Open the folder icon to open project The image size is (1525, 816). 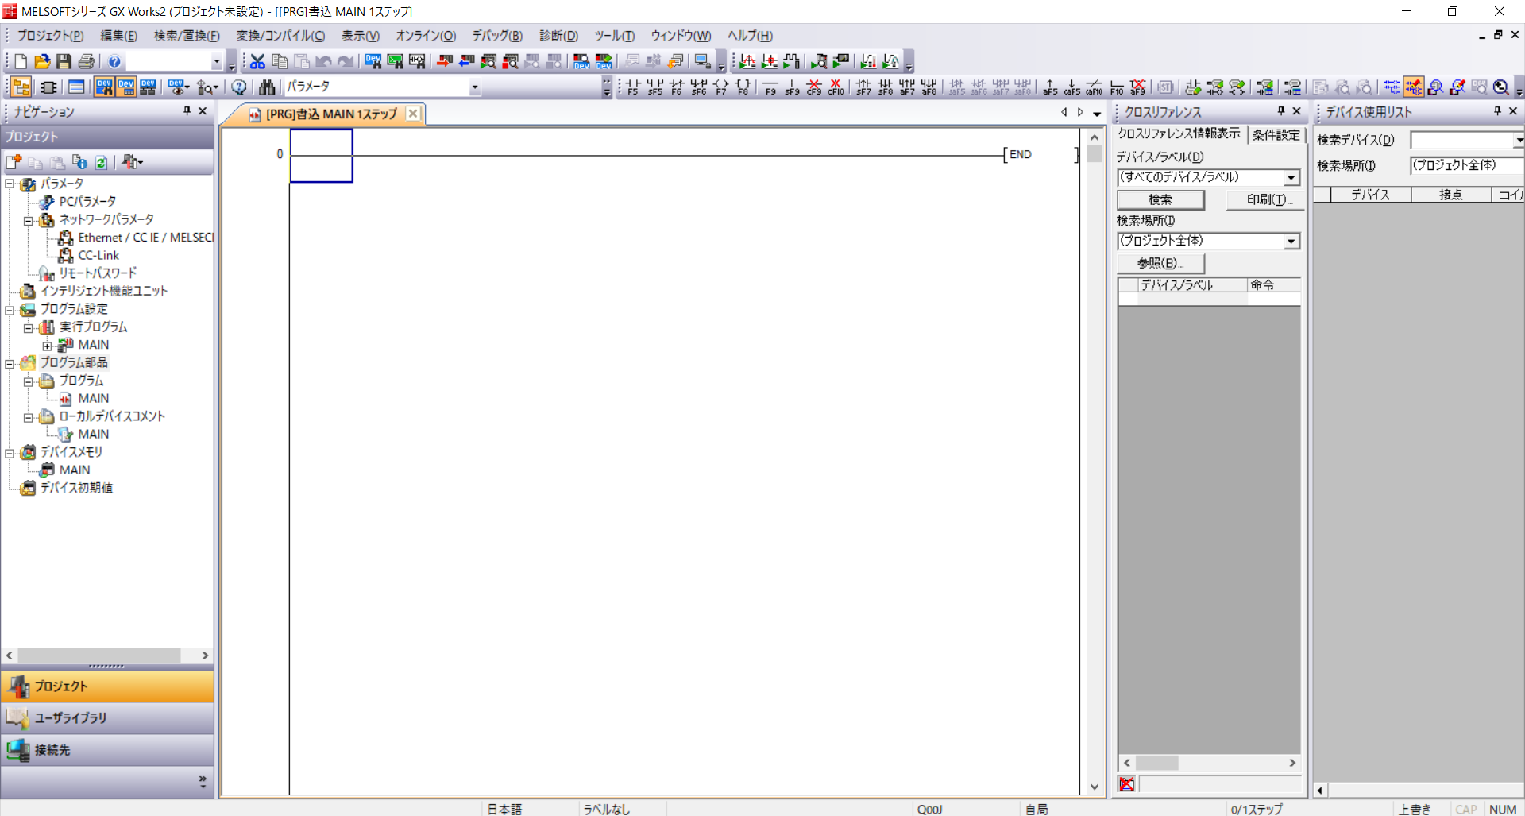[x=42, y=61]
